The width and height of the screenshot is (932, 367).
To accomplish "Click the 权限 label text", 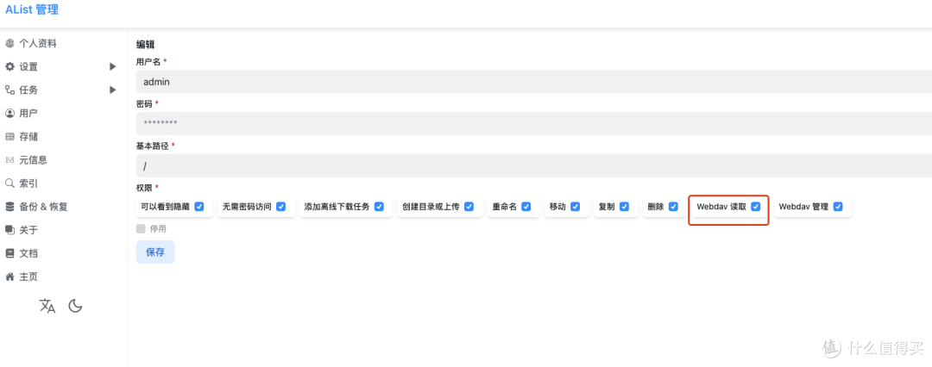I will [x=144, y=188].
